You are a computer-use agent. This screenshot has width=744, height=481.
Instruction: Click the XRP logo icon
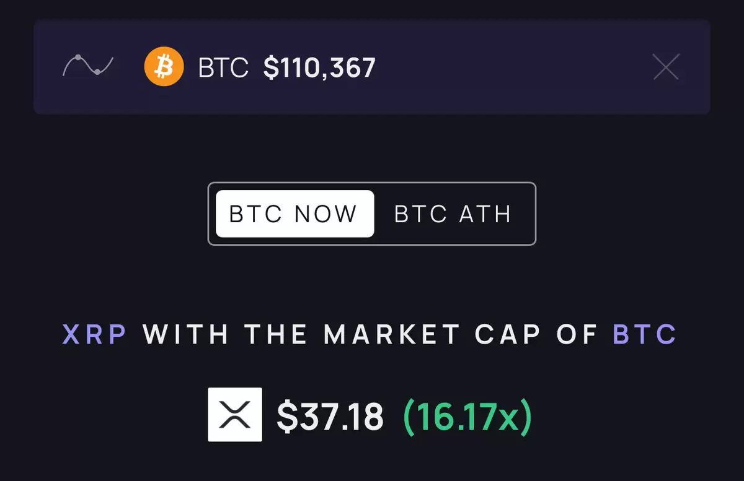pos(235,414)
